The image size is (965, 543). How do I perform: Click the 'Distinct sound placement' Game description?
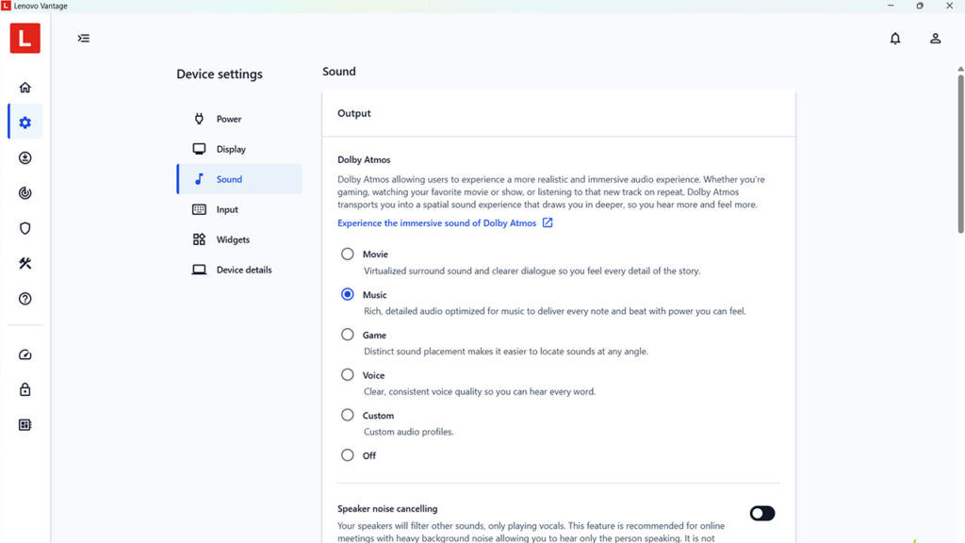click(506, 352)
